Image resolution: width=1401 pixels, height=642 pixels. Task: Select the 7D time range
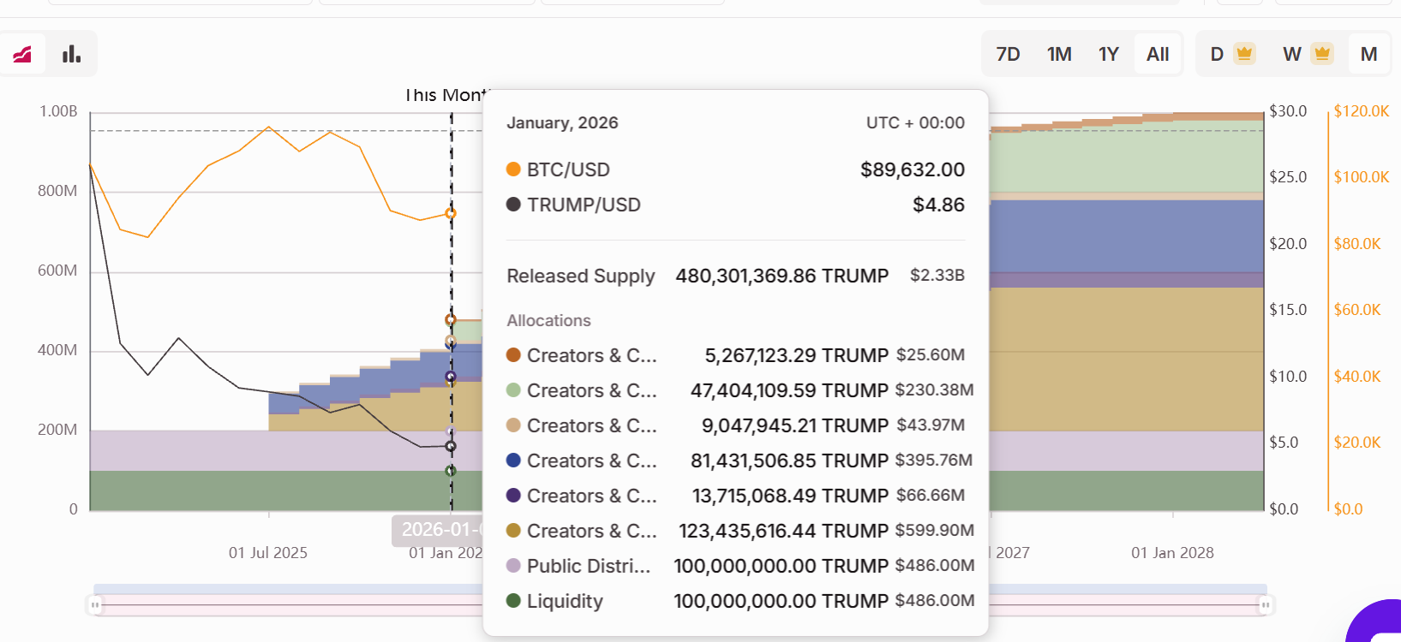[1008, 54]
